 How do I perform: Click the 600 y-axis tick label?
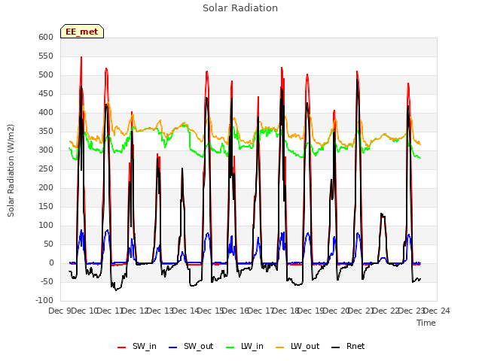(x=46, y=37)
